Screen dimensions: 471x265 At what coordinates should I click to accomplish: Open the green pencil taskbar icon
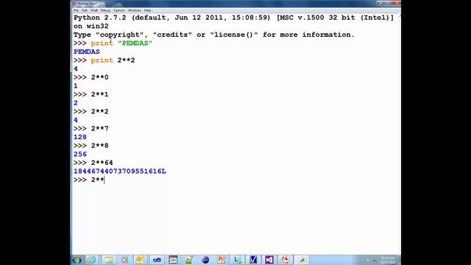tap(189, 260)
